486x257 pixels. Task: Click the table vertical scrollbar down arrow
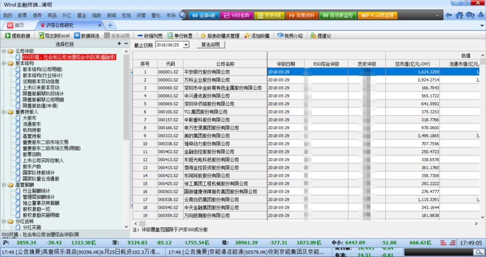tap(483, 218)
